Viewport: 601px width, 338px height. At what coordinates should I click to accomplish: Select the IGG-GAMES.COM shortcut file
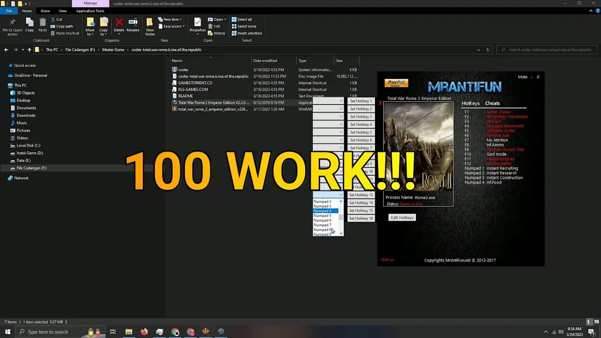tap(193, 90)
